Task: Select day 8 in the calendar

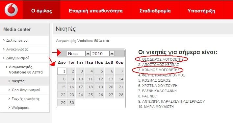Action: (62, 79)
